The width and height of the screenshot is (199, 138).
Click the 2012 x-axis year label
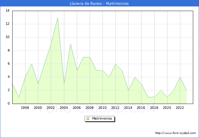115,108
